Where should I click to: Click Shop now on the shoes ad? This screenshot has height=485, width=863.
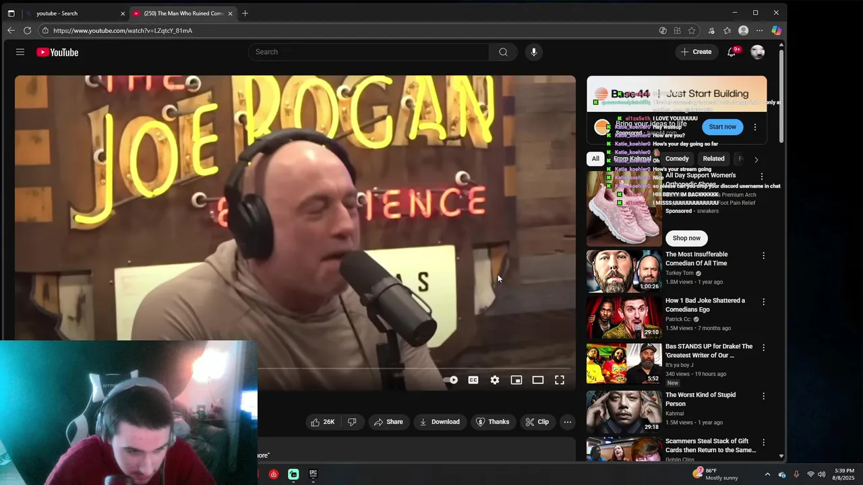point(686,238)
